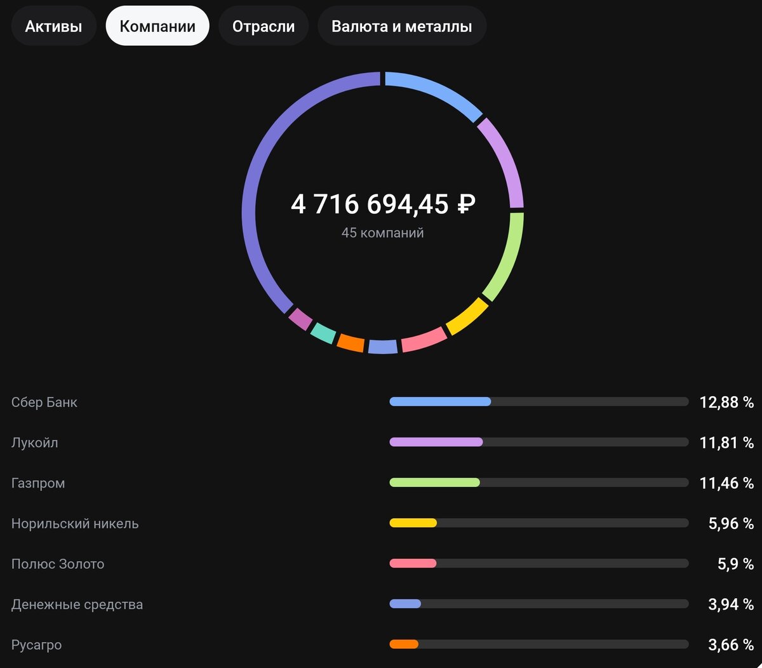This screenshot has width=762, height=668.
Task: Select the Лукойл row label
Action: click(x=35, y=443)
